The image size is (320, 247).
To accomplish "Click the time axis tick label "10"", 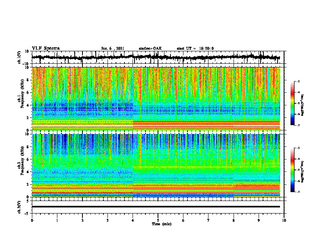I will 284,220.
